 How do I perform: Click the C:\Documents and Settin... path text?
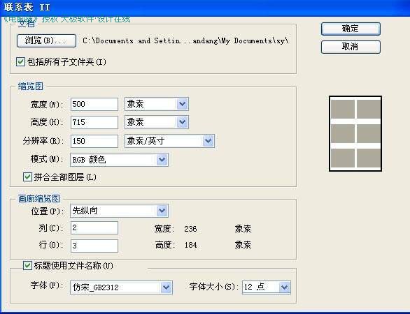pyautogui.click(x=185, y=41)
